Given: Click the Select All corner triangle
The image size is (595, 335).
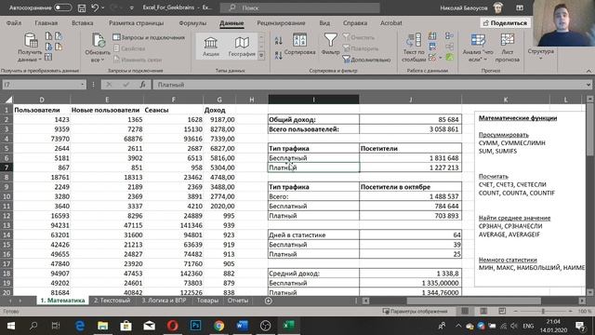Looking at the screenshot, I should 8,100.
